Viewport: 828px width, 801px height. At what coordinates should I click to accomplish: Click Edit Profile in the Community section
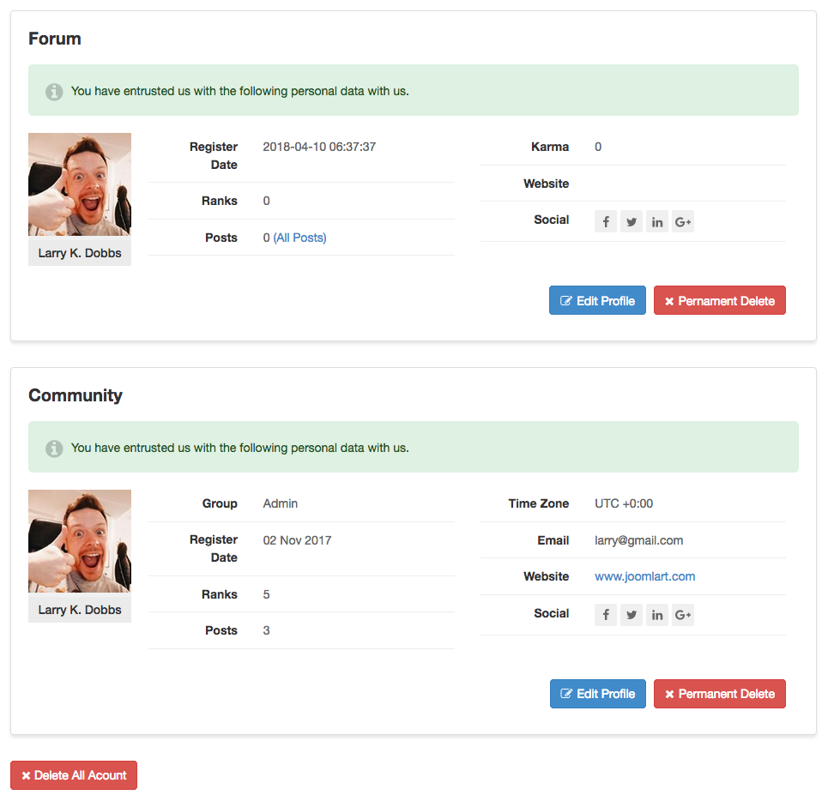pyautogui.click(x=597, y=694)
